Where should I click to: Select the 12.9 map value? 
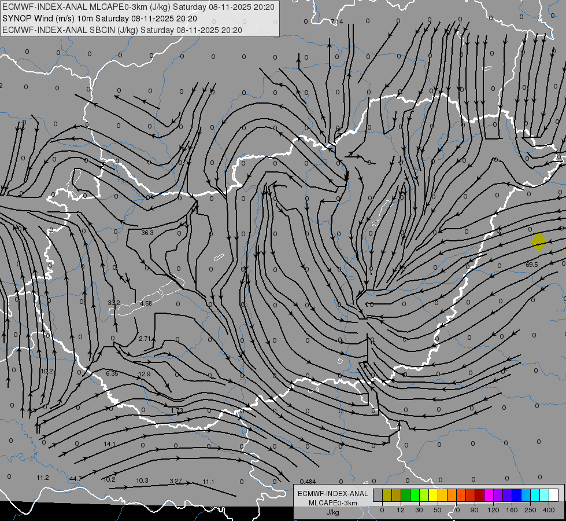point(145,374)
